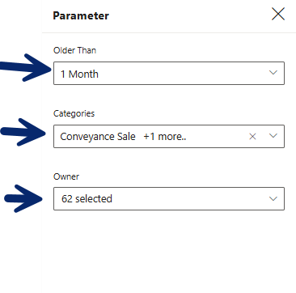Focus the blank space inside Owner box
Screen dimensions: 296x293
coord(190,198)
